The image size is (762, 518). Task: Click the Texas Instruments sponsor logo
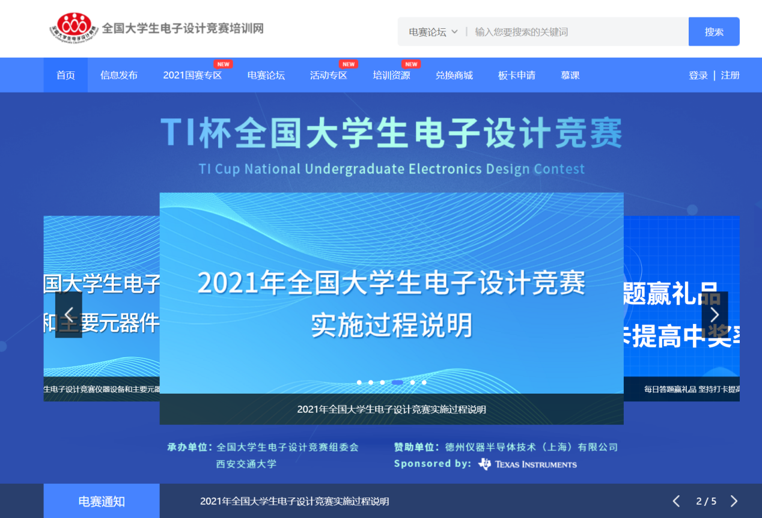528,464
